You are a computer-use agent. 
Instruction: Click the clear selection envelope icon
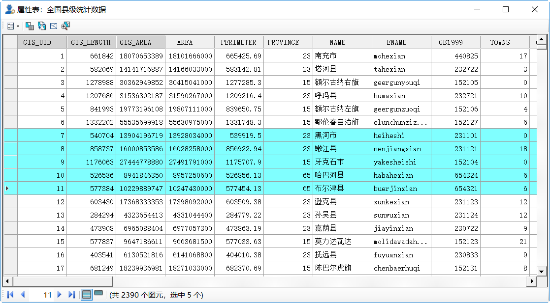coord(54,26)
